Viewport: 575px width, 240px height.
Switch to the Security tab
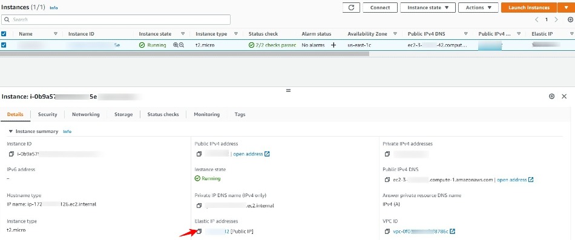tap(48, 114)
